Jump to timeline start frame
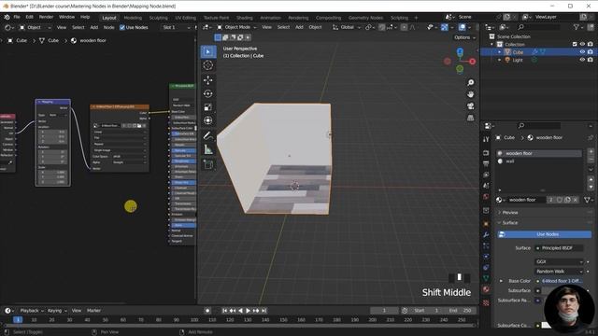 [x=224, y=311]
